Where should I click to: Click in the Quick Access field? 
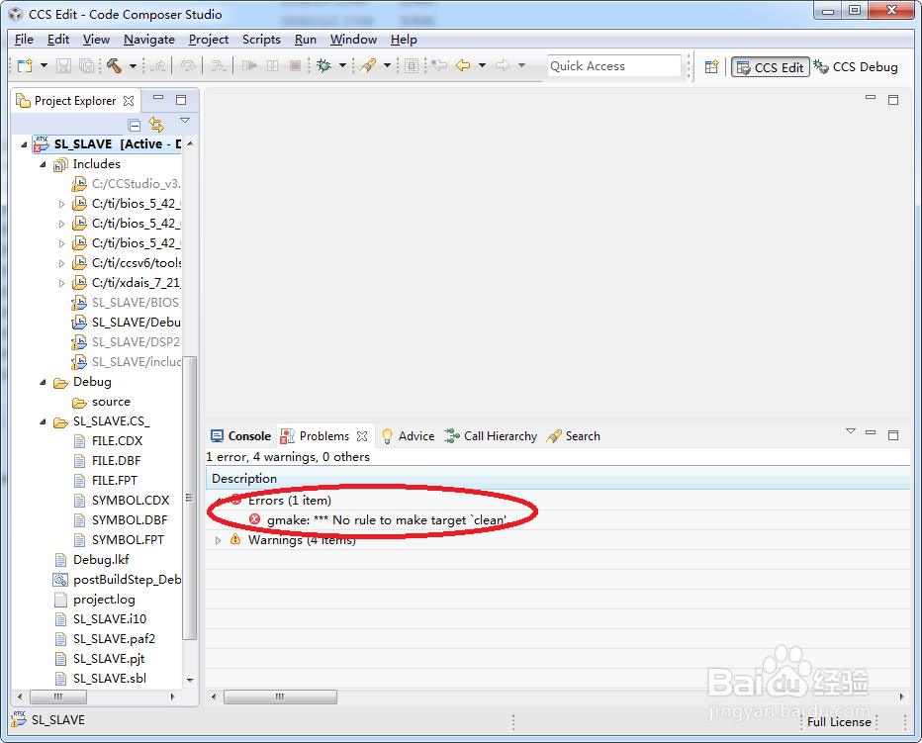tap(613, 66)
